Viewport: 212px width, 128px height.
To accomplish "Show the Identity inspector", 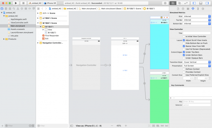I will [188, 9].
